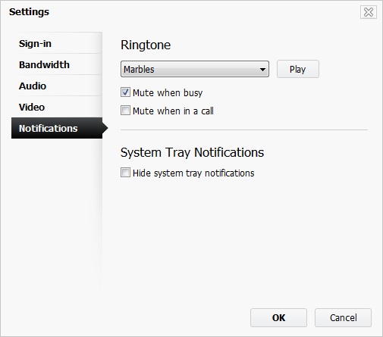Screen dimensions: 383x337
Task: Close the Settings dialog with the X icon
Action: [x=369, y=12]
